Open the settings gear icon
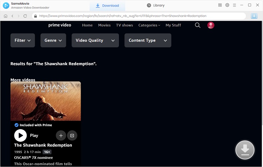 [227, 5]
